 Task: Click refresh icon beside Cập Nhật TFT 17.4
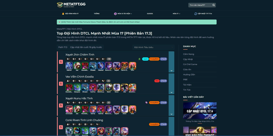pyautogui.click(x=195, y=14)
